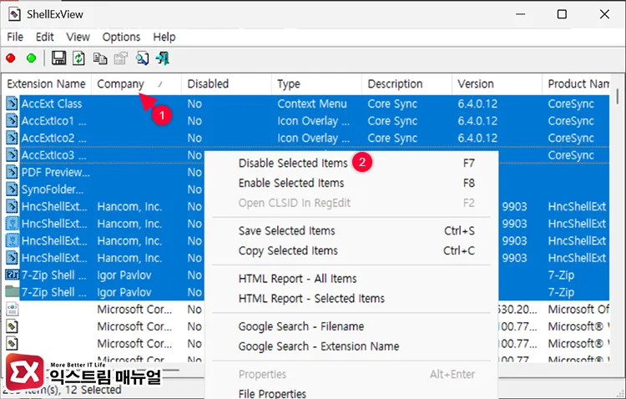Click the Find toolbar icon with magnifier

pos(142,58)
